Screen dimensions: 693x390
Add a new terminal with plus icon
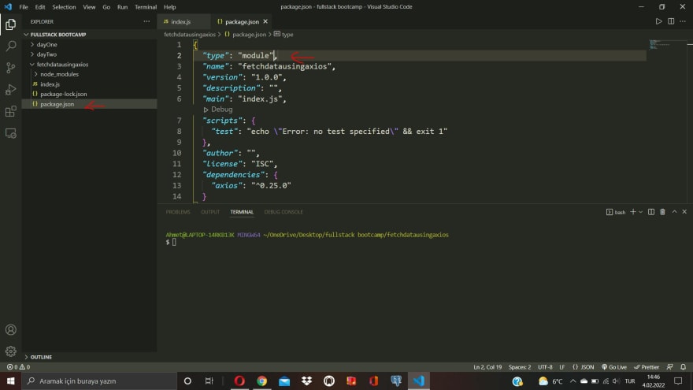pyautogui.click(x=633, y=212)
